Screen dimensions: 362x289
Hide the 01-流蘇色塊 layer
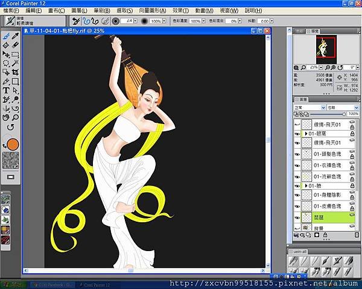pos(297,177)
